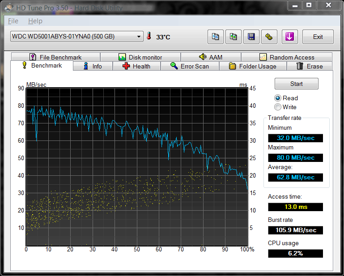
Task: Click the thermometer temperature icon
Action: click(x=149, y=36)
